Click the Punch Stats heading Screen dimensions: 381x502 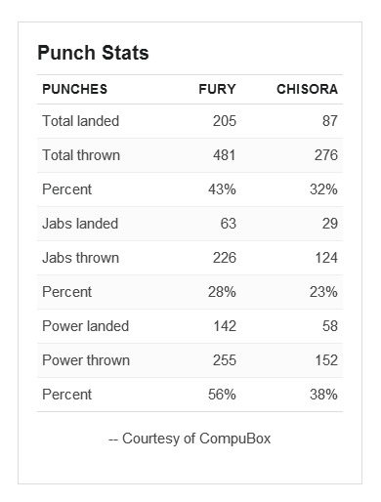93,53
